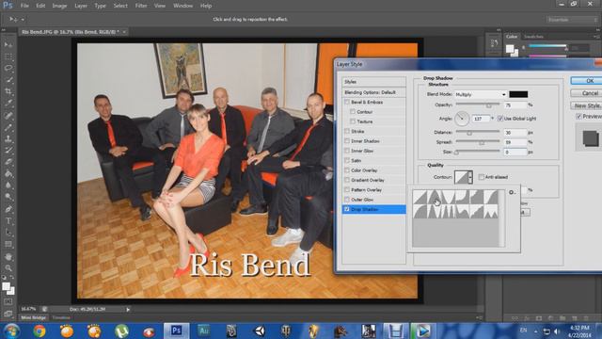The image size is (602, 339).
Task: Toggle Use Global Light checkbox
Action: tap(500, 119)
